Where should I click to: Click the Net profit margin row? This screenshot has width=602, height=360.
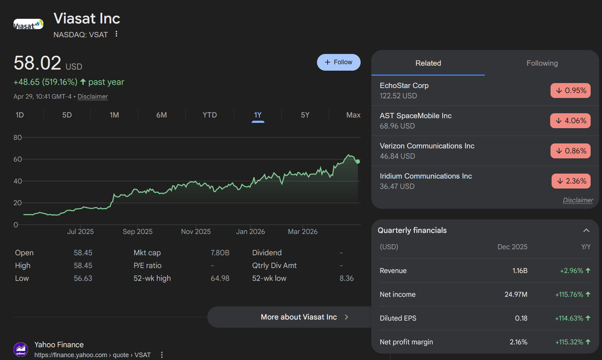(485, 342)
